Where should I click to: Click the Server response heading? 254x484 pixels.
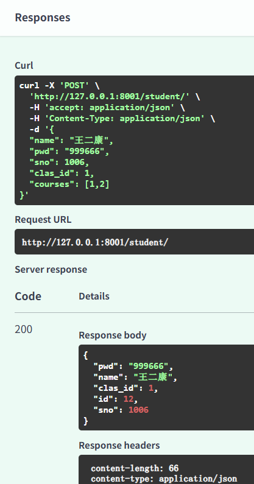tap(51, 270)
